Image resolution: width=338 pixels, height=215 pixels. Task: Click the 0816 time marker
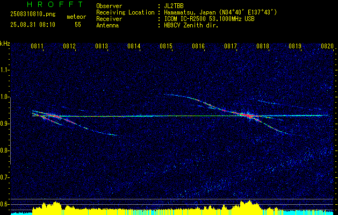[x=198, y=46]
